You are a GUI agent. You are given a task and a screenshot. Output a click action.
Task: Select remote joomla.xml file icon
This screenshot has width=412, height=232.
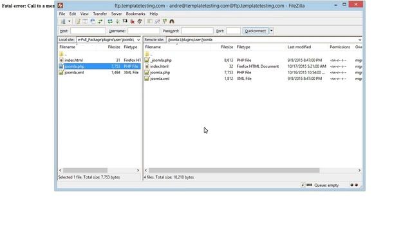(147, 79)
